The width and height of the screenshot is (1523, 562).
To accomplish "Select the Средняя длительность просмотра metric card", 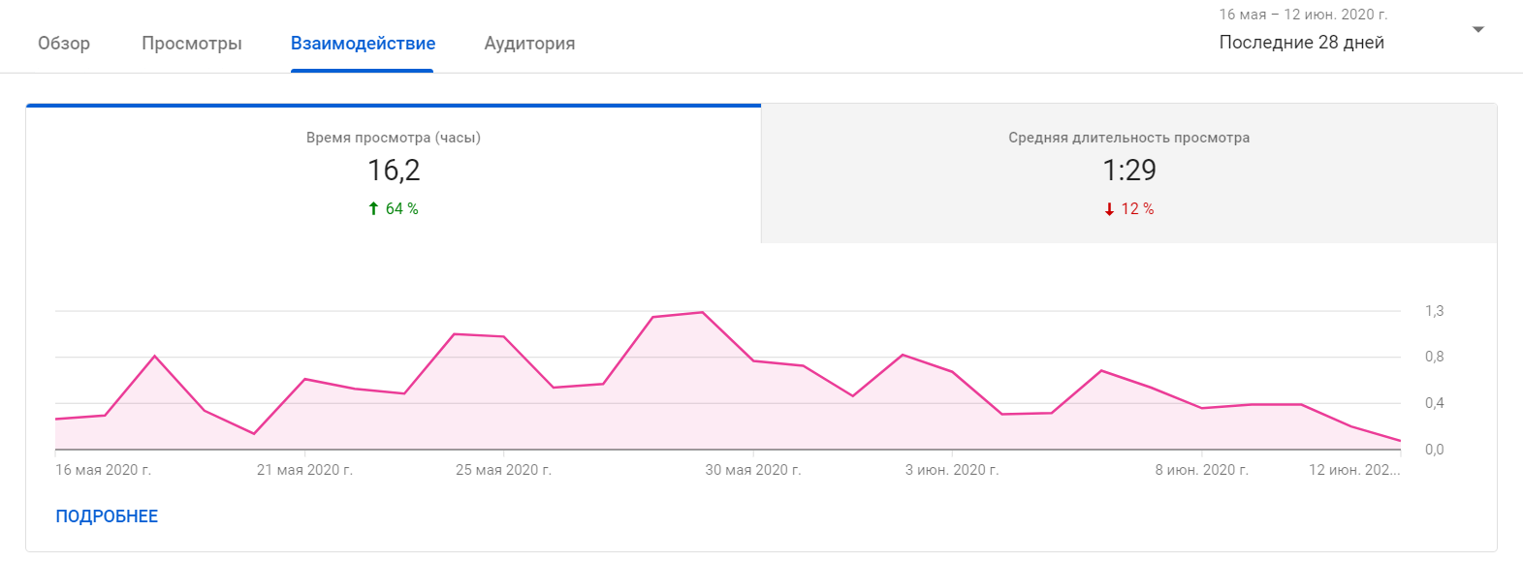I will [x=1128, y=173].
